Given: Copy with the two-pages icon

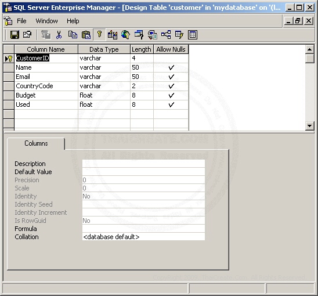Looking at the screenshot, I should (x=73, y=35).
